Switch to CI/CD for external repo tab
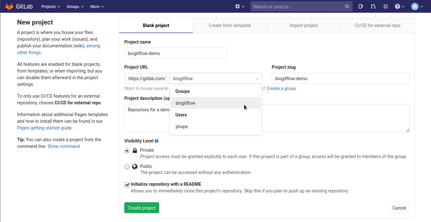Image resolution: width=431 pixels, height=222 pixels. 378,25
